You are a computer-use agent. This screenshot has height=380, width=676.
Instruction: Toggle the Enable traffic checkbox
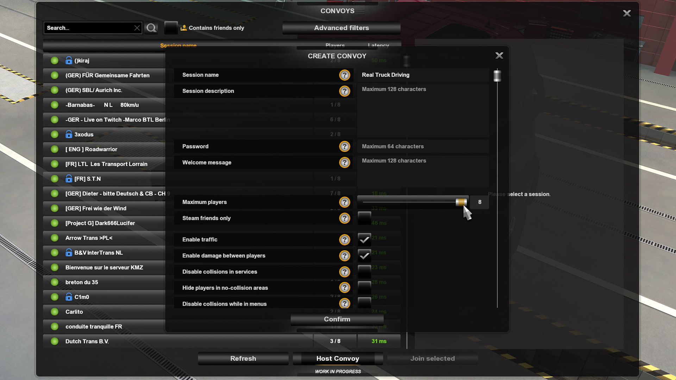(364, 240)
